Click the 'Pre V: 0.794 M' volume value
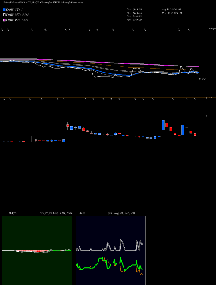Viewport: 216px width, 285px height. 172,13
